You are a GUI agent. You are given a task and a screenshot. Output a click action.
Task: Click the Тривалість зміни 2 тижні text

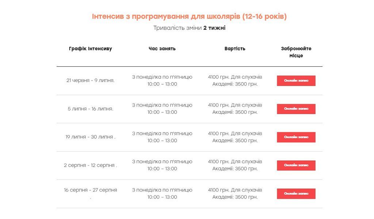click(189, 28)
